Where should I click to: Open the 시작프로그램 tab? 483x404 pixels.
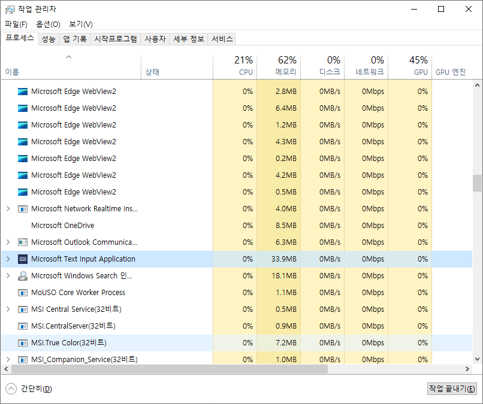116,39
